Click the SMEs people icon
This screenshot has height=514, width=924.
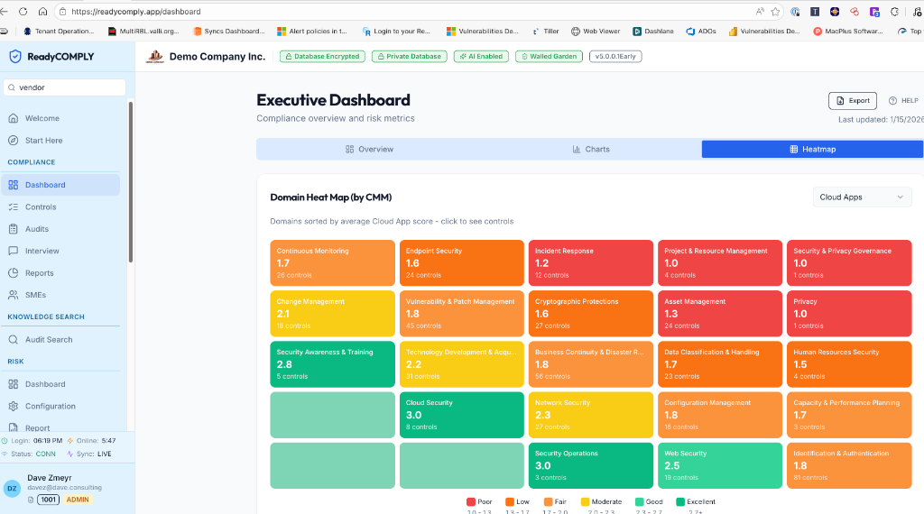coord(13,295)
